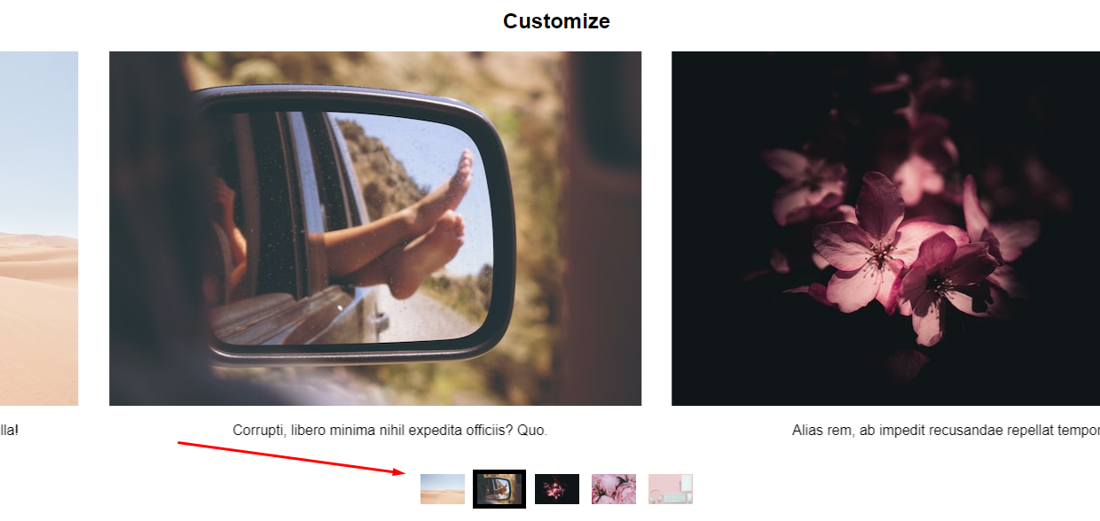This screenshot has width=1100, height=521.
Task: Click the truncated caption ending 'lla!'
Action: click(9, 431)
